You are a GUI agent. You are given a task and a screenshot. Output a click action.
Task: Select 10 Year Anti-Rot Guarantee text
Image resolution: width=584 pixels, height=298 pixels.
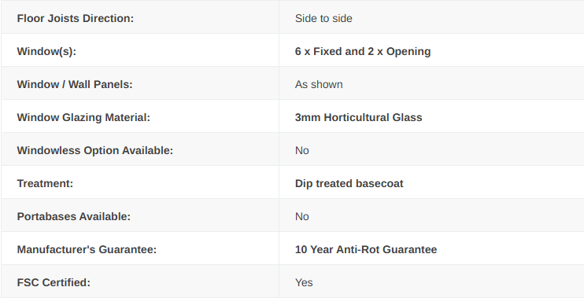click(366, 249)
